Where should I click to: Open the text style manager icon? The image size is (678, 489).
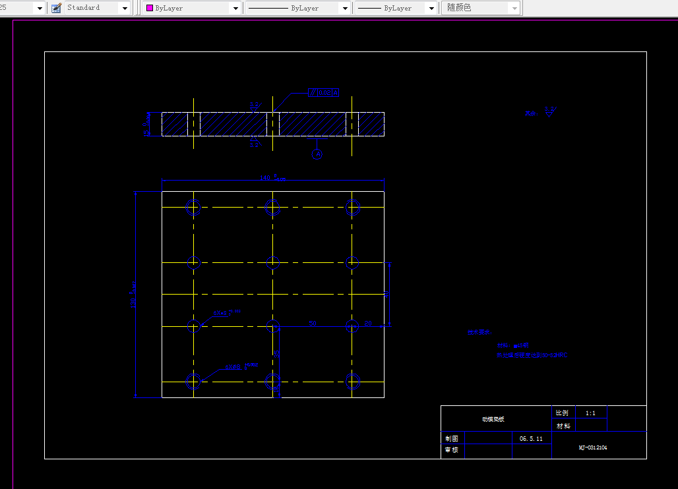click(x=56, y=8)
